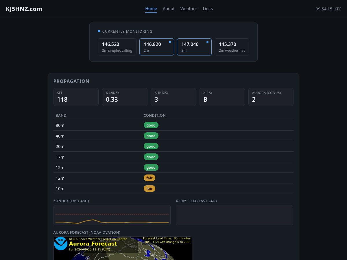Click the 20m band label
347x260 pixels.
click(60, 146)
